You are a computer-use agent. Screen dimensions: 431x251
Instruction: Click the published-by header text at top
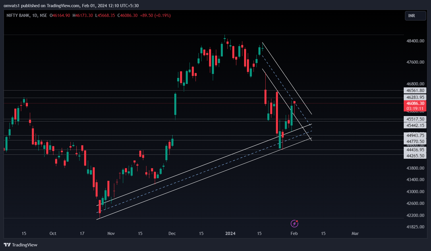(71, 6)
